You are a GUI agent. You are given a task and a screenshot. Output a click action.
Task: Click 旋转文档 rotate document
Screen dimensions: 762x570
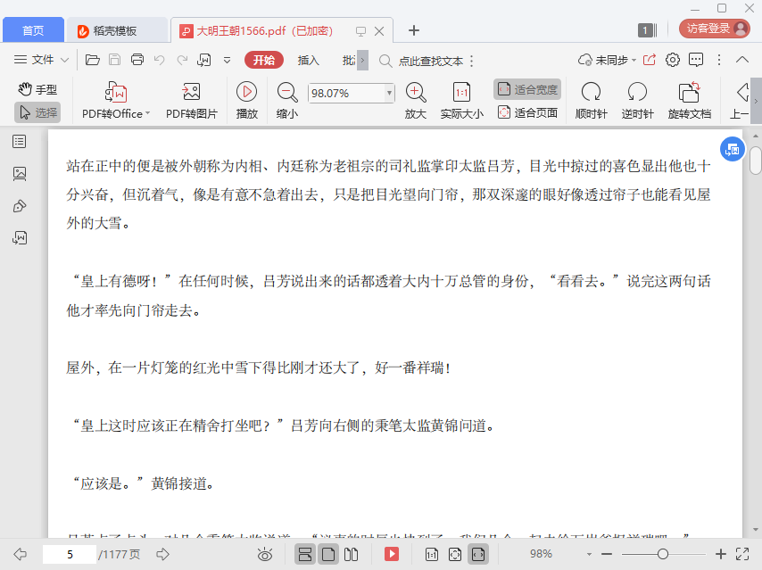click(x=689, y=101)
